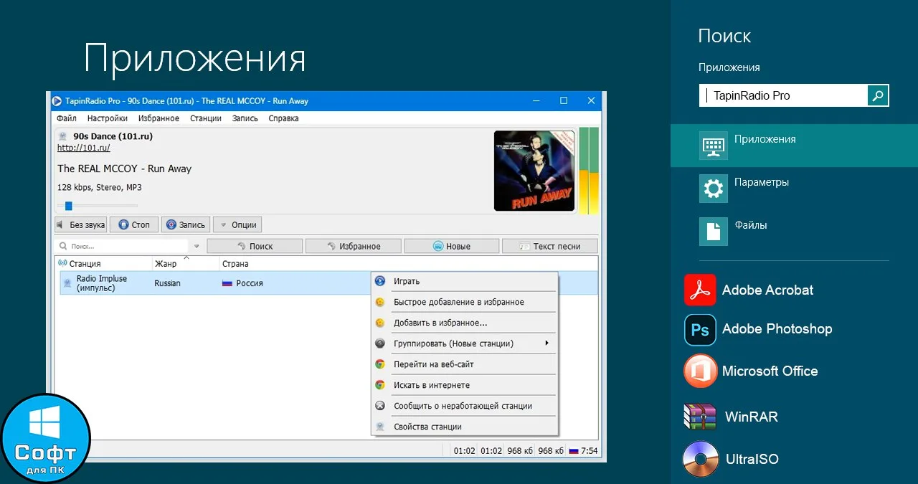918x484 pixels.
Task: Open Microsoft Office app icon
Action: 700,371
